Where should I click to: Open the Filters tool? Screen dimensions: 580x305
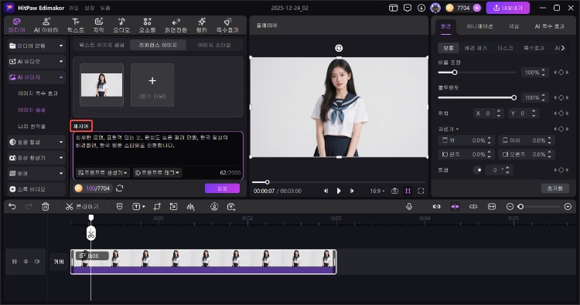202,25
